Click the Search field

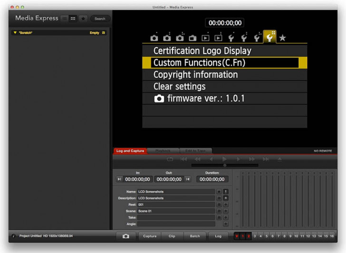click(100, 19)
